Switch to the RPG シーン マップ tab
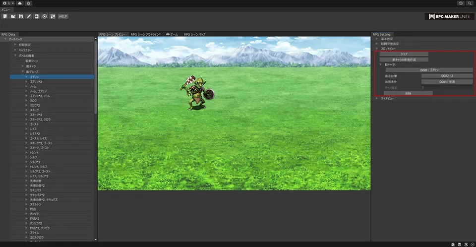The height and width of the screenshot is (247, 476). [x=194, y=34]
